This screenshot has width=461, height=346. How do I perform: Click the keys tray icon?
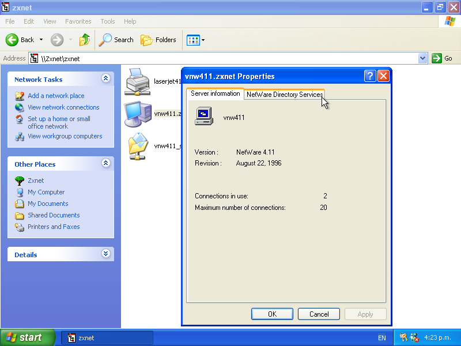(x=403, y=337)
